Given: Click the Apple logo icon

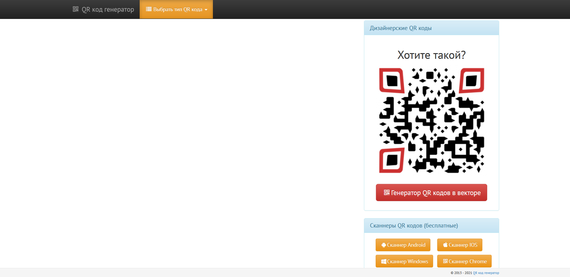Looking at the screenshot, I should click(446, 245).
